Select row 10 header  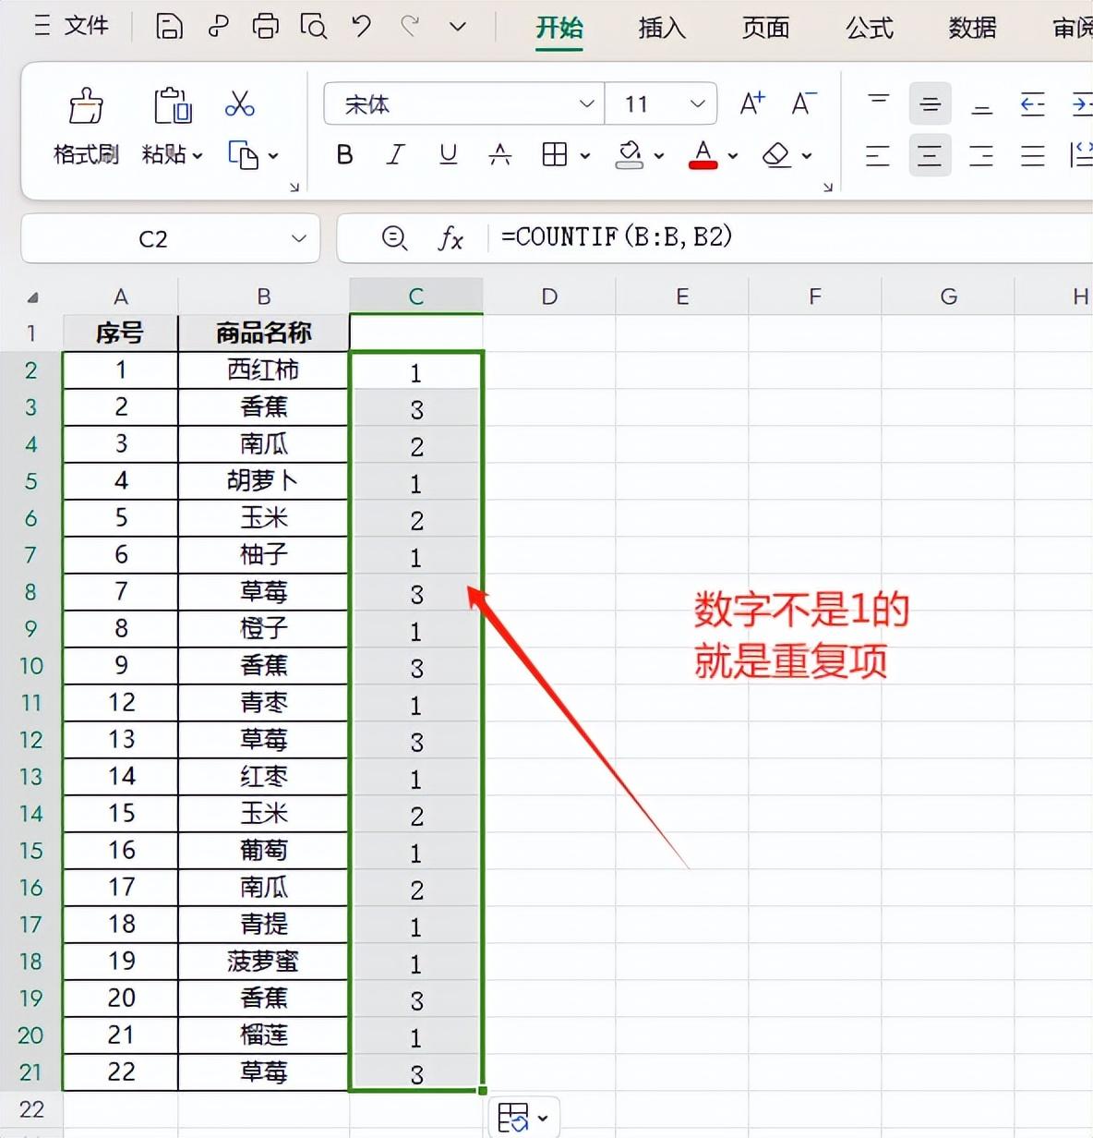point(30,665)
